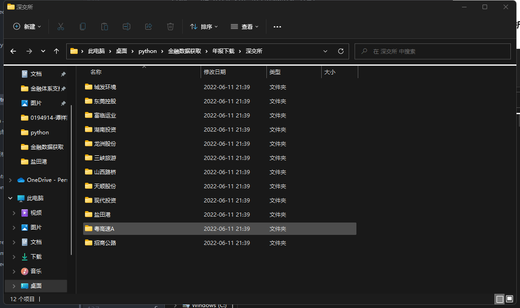The width and height of the screenshot is (520, 308).
Task: Go forward with the right arrow
Action: click(29, 51)
